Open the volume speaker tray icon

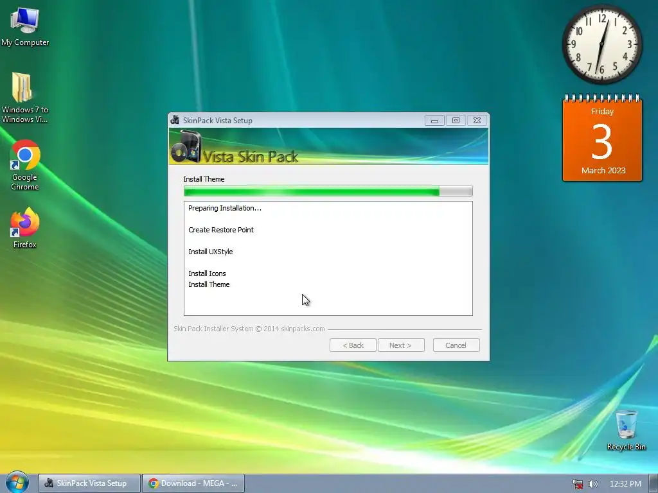(x=593, y=484)
